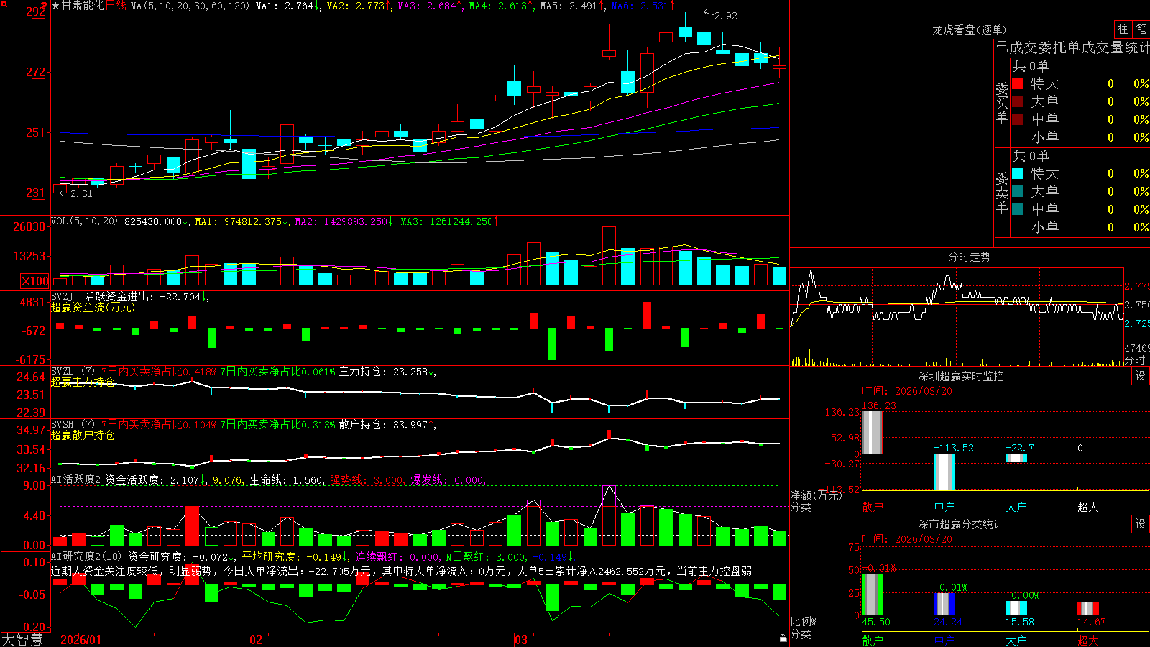Click the -113.52 中户 net amount bar
This screenshot has width=1150, height=647.
tap(944, 472)
